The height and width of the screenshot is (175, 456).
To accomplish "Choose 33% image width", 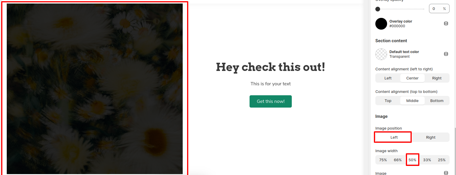I will tap(427, 160).
